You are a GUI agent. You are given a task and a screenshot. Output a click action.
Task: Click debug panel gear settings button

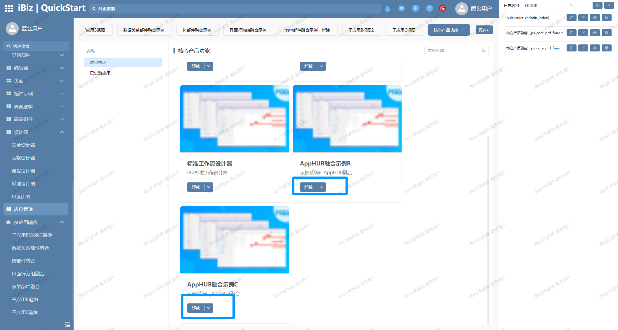coord(597,5)
